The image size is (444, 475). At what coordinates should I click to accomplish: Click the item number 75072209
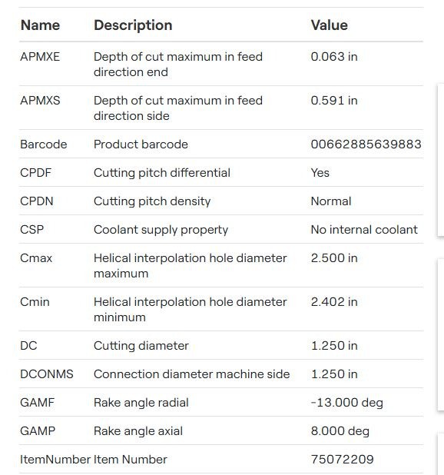point(343,460)
